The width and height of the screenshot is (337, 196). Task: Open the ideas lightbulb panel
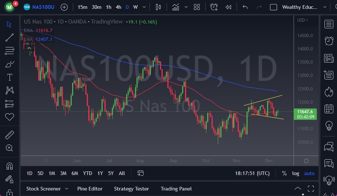(329, 126)
